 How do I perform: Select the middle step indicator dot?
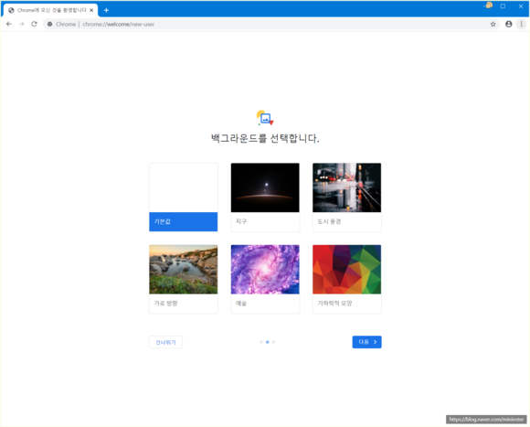tap(268, 342)
